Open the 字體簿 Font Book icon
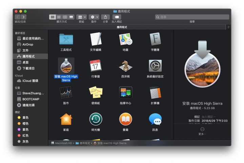 point(155,39)
